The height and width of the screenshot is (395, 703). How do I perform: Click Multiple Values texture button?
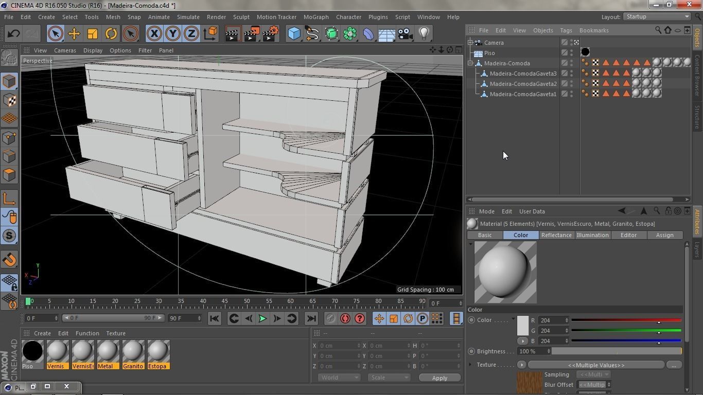596,365
